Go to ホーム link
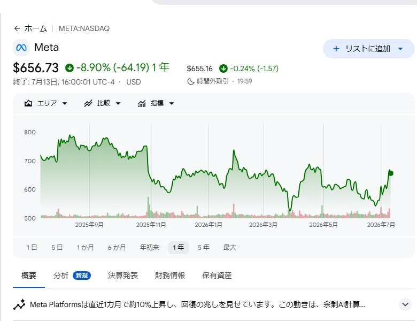Image resolution: width=417 pixels, height=321 pixels. point(36,28)
